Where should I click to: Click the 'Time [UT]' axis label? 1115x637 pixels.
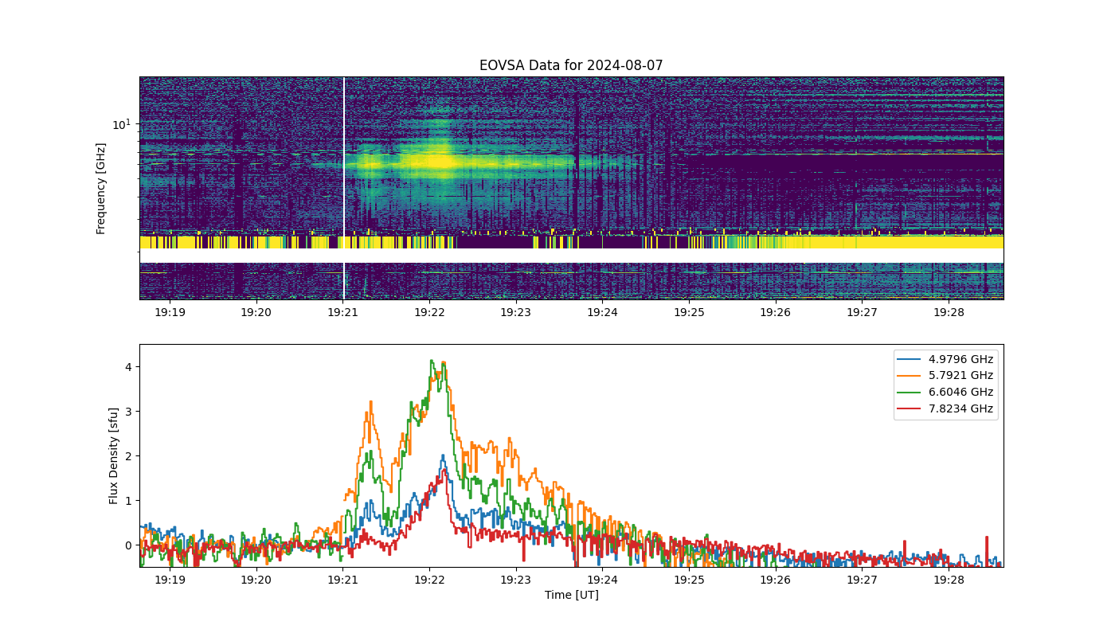(x=571, y=595)
